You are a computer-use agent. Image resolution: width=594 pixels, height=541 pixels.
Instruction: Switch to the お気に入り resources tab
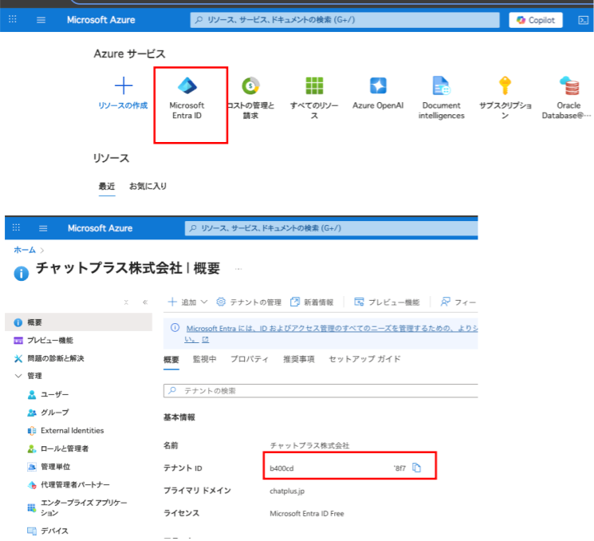[148, 186]
